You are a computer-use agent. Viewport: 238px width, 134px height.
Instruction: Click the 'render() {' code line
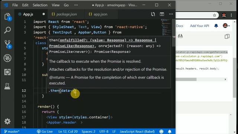48,106
